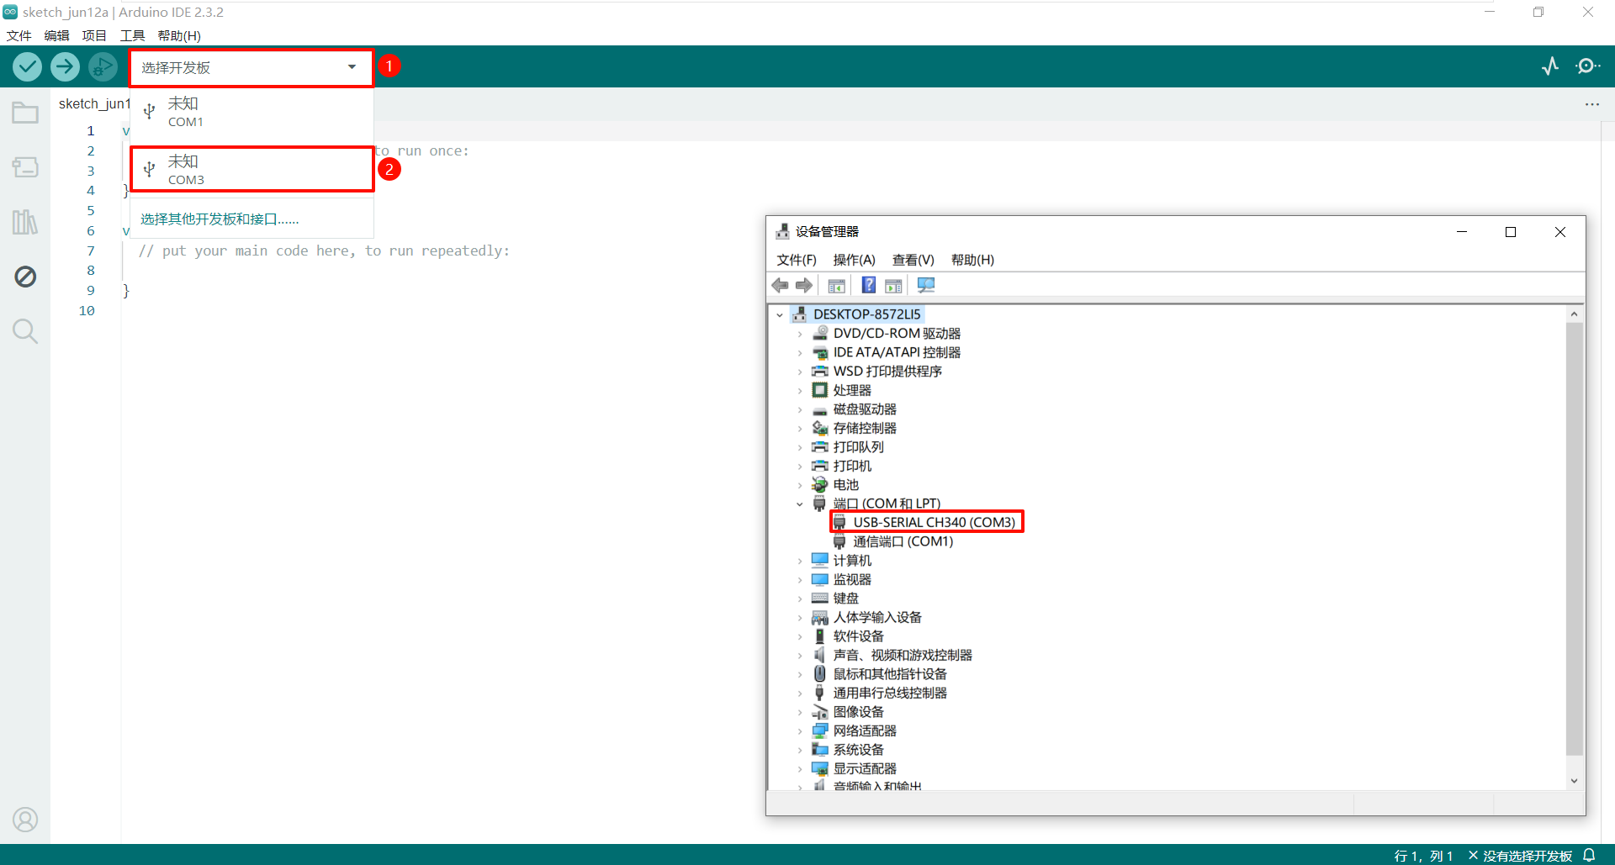This screenshot has width=1615, height=865.
Task: Click the Verify checkmark button
Action: 27,66
